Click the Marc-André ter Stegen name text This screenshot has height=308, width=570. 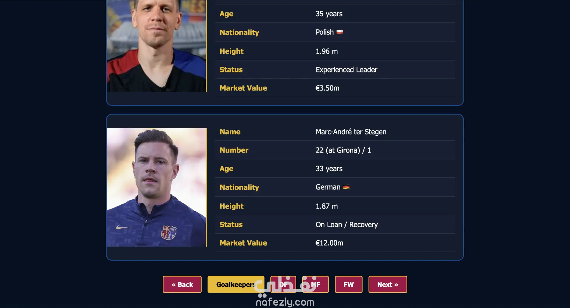pos(351,132)
